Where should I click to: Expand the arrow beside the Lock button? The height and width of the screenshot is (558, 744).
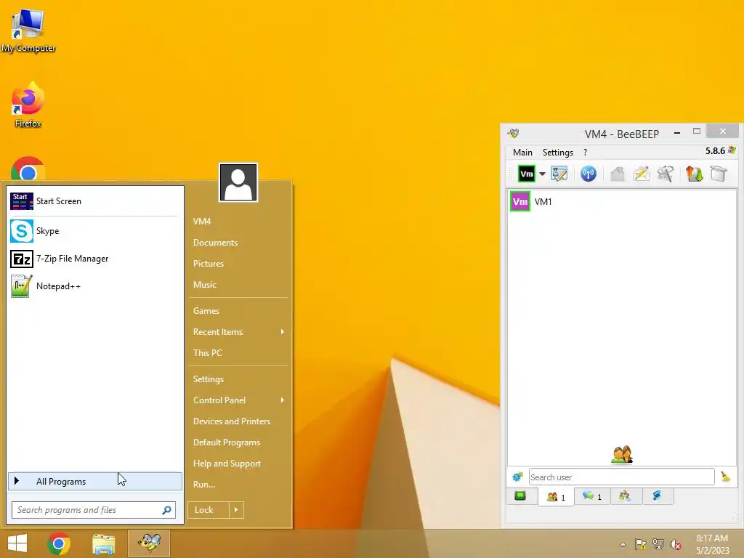click(x=236, y=510)
